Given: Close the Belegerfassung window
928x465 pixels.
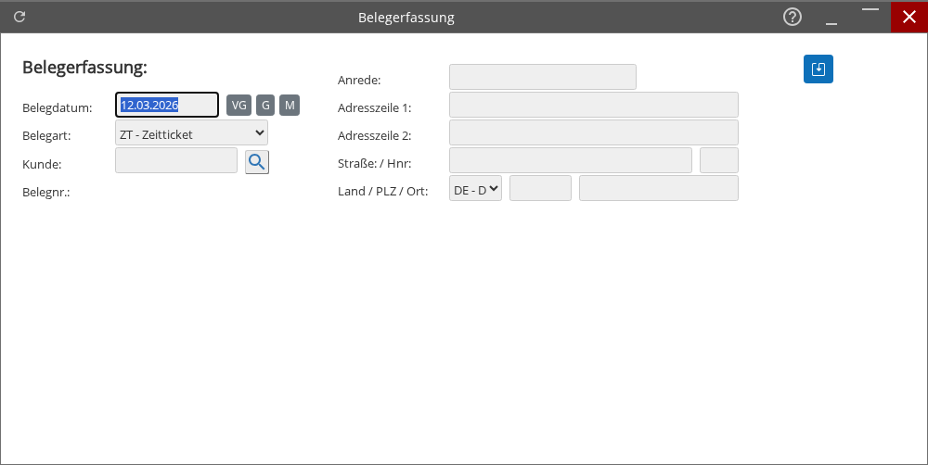Looking at the screenshot, I should [x=909, y=17].
